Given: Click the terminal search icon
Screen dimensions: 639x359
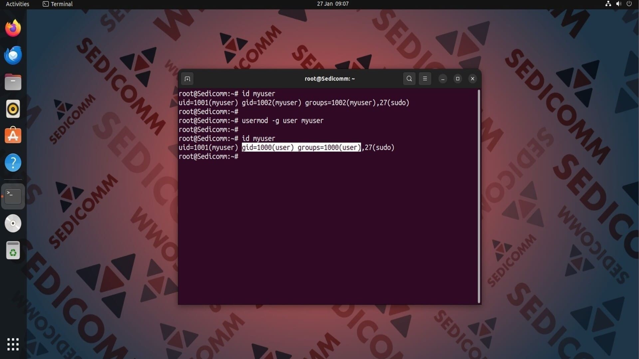Looking at the screenshot, I should (409, 79).
